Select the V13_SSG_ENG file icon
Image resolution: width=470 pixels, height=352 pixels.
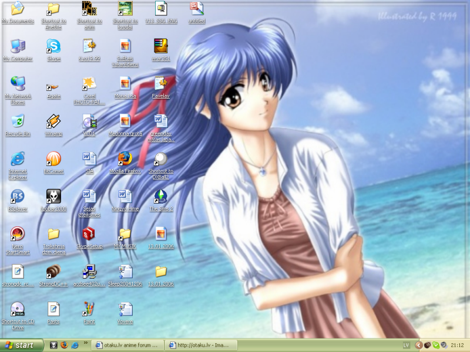(161, 12)
